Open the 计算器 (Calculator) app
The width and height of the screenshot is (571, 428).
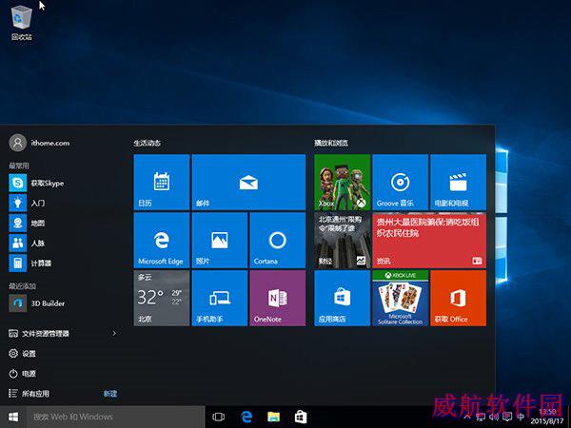(x=64, y=263)
